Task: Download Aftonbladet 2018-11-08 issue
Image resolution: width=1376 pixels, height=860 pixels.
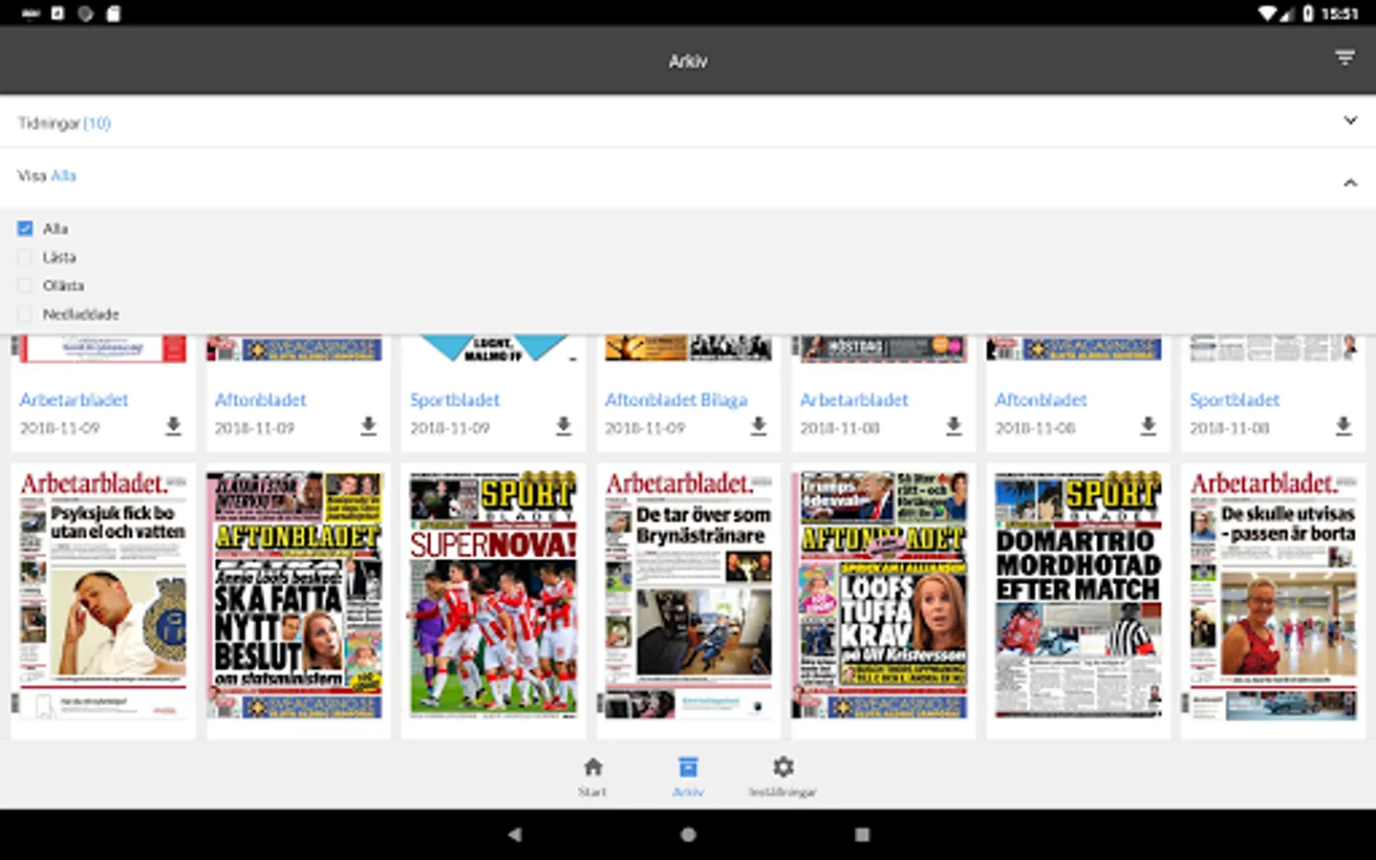Action: (1148, 426)
